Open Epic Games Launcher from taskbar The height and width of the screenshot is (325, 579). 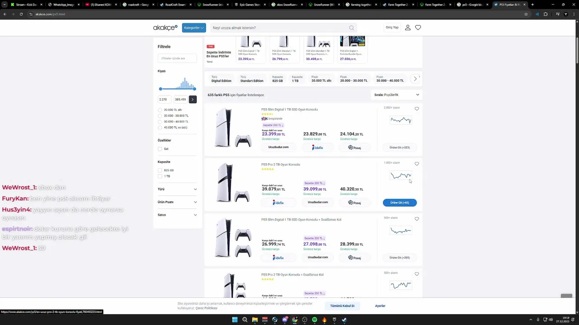[x=334, y=320]
